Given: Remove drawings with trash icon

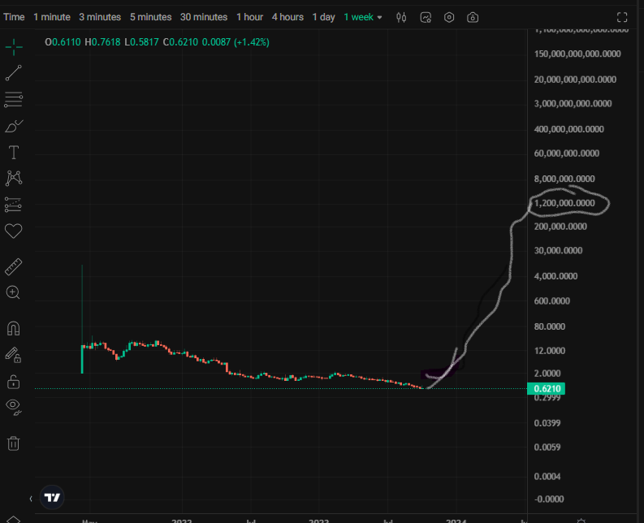Looking at the screenshot, I should point(13,443).
